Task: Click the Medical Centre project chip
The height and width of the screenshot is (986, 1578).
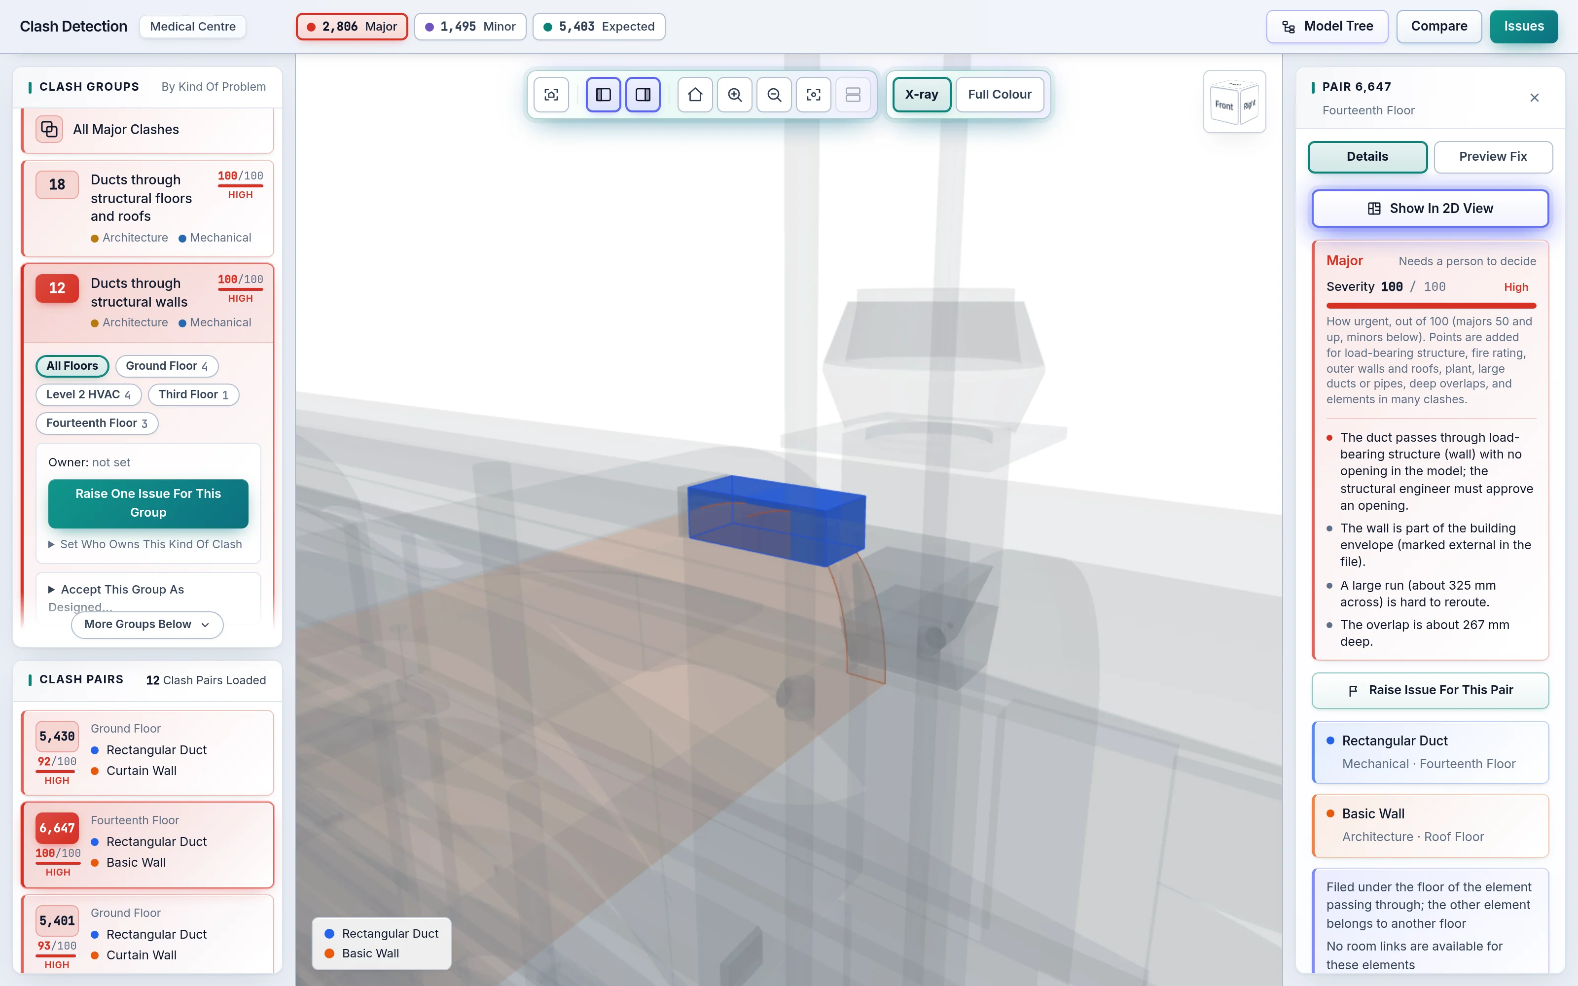Action: (x=193, y=27)
